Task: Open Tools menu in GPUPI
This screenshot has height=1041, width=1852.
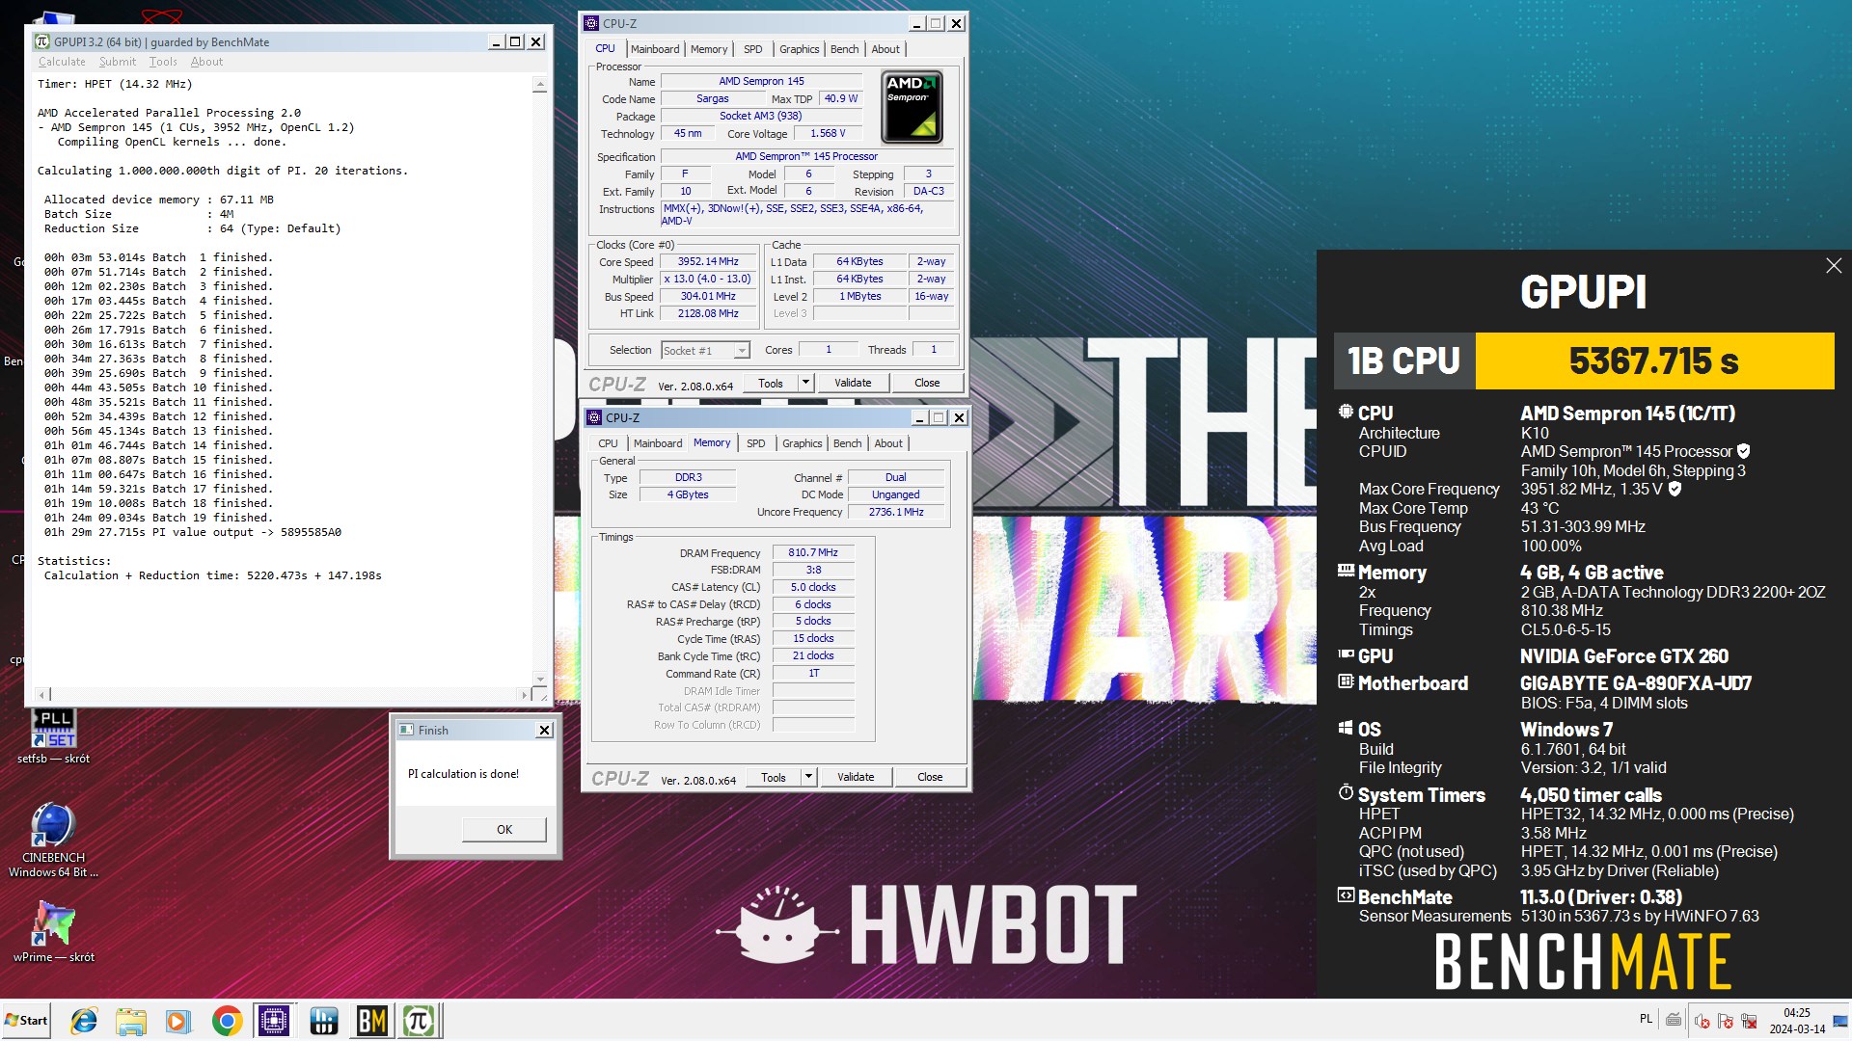Action: click(x=163, y=62)
